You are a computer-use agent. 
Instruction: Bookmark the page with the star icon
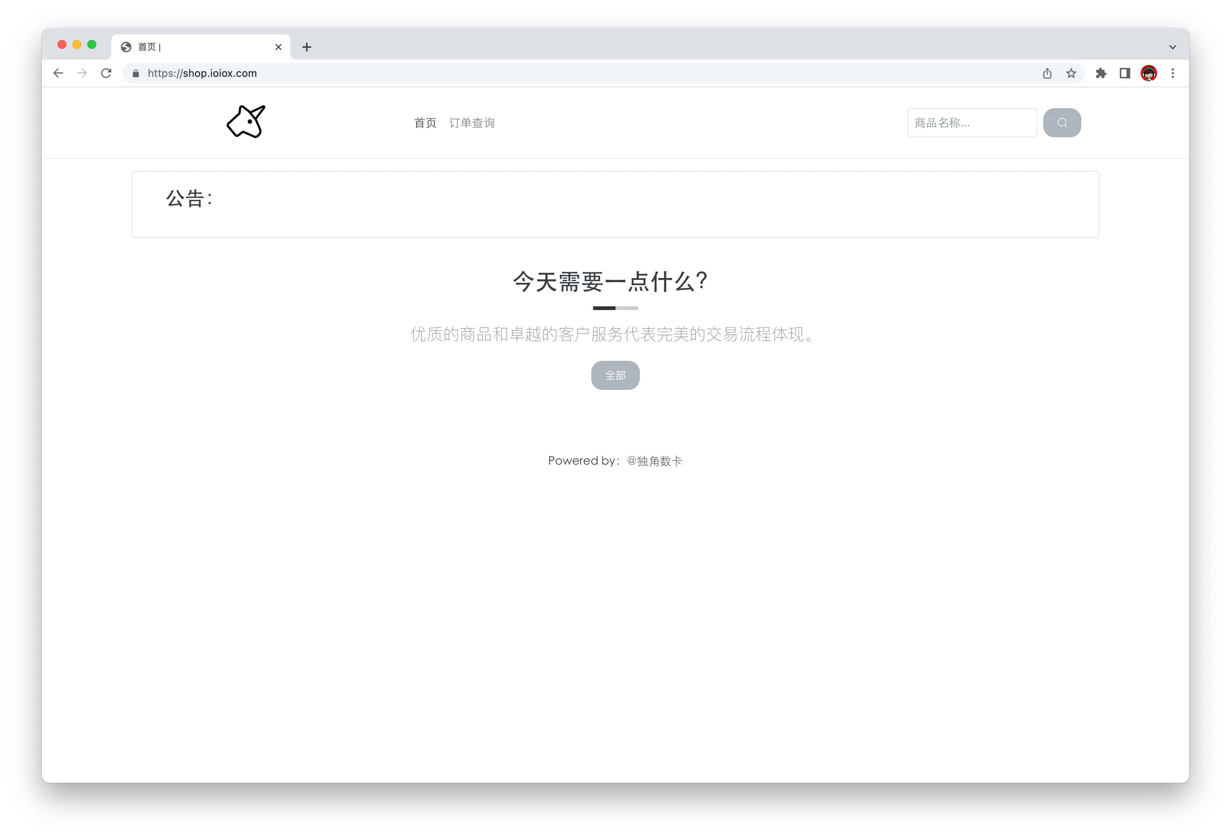point(1071,73)
